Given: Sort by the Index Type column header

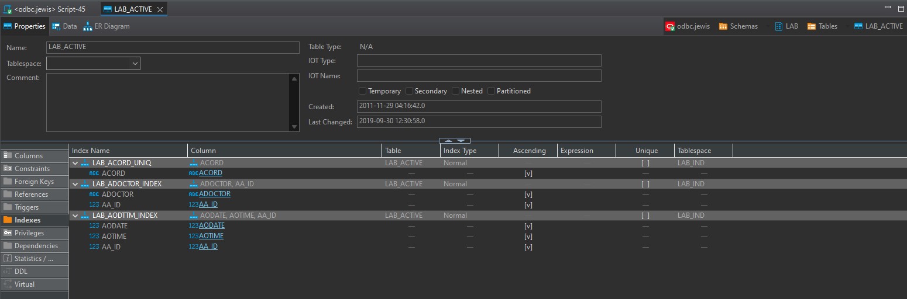Looking at the screenshot, I should pos(469,151).
